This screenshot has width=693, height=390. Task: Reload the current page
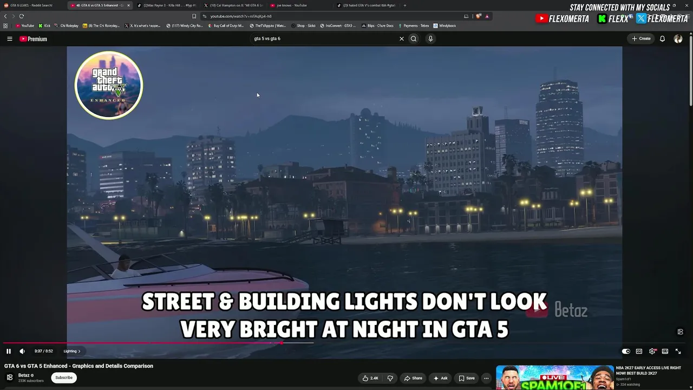[x=22, y=16]
